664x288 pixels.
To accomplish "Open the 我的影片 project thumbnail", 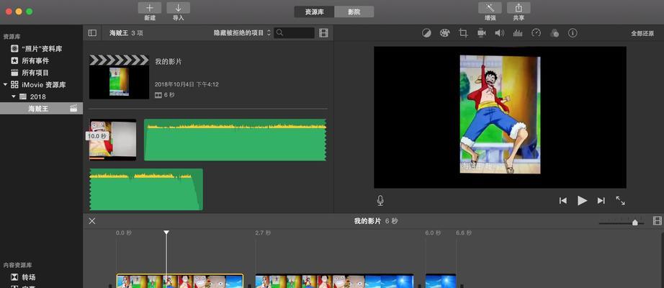I will (119, 76).
